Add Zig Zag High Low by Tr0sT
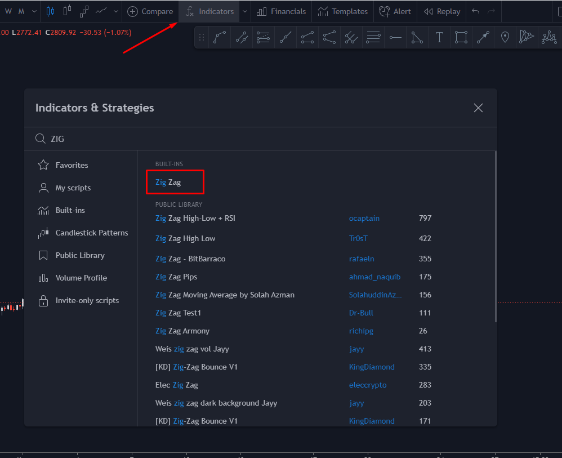The width and height of the screenshot is (562, 458). pyautogui.click(x=185, y=238)
